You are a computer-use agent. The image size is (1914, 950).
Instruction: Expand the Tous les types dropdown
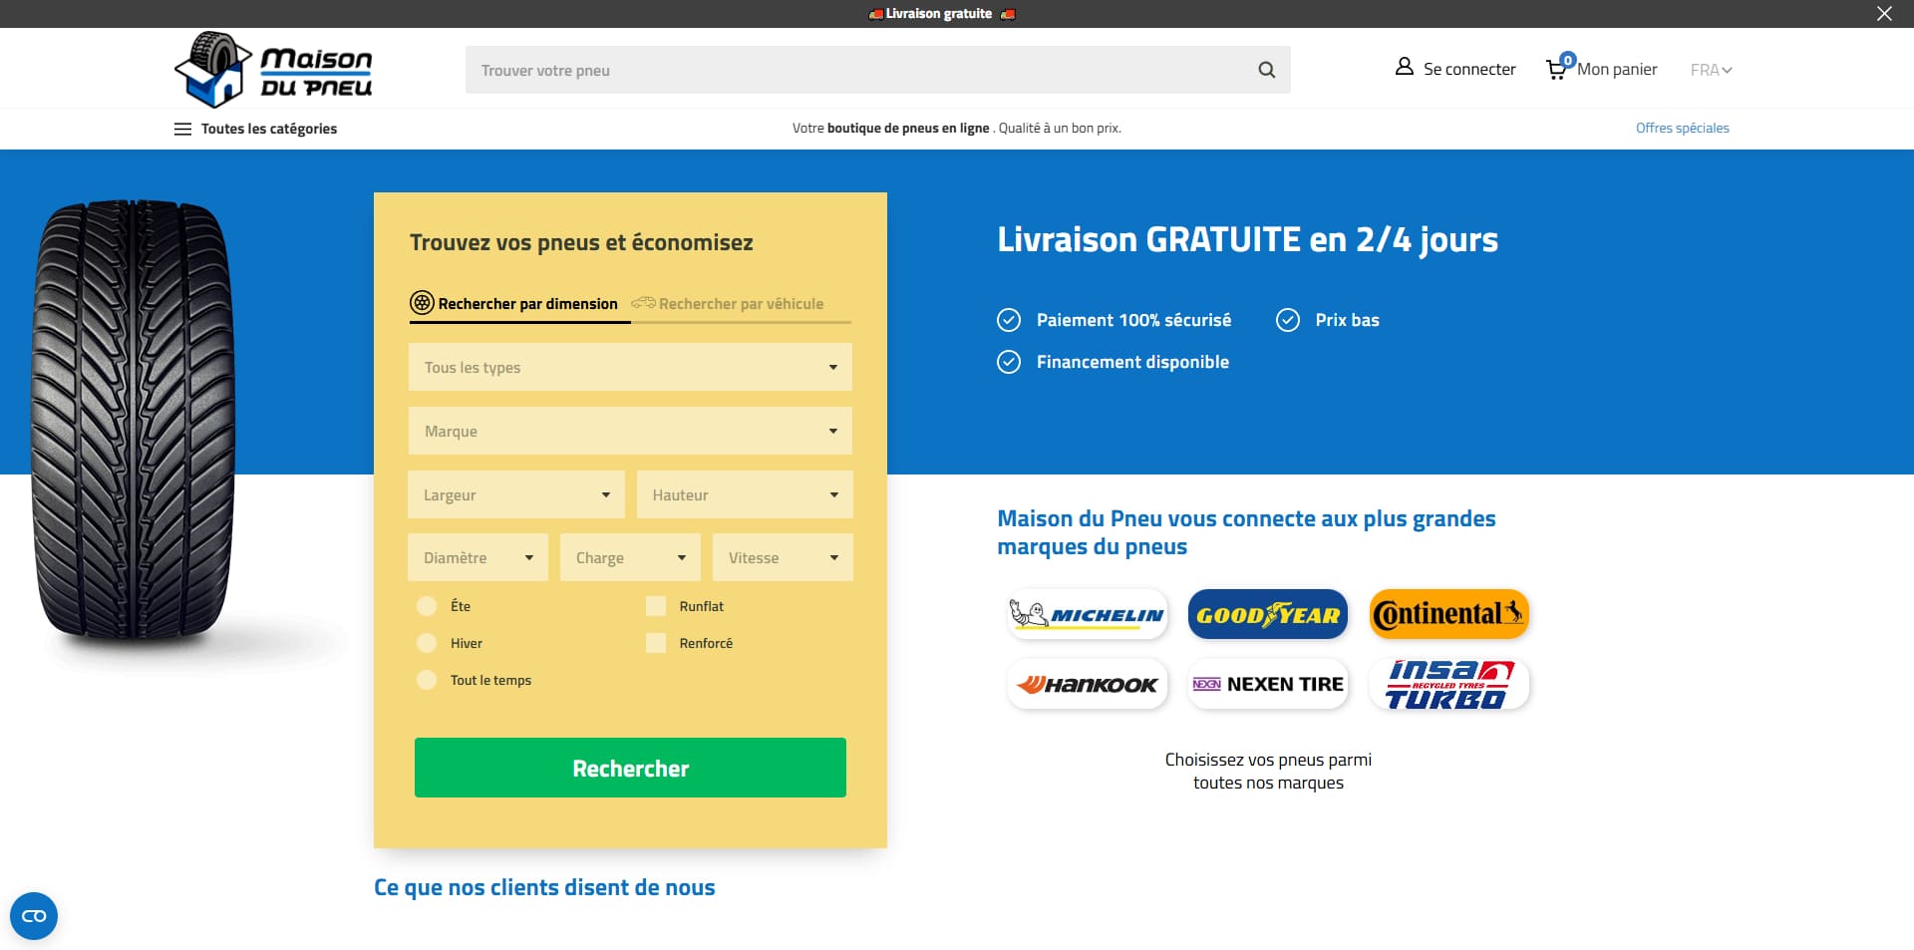tap(630, 367)
